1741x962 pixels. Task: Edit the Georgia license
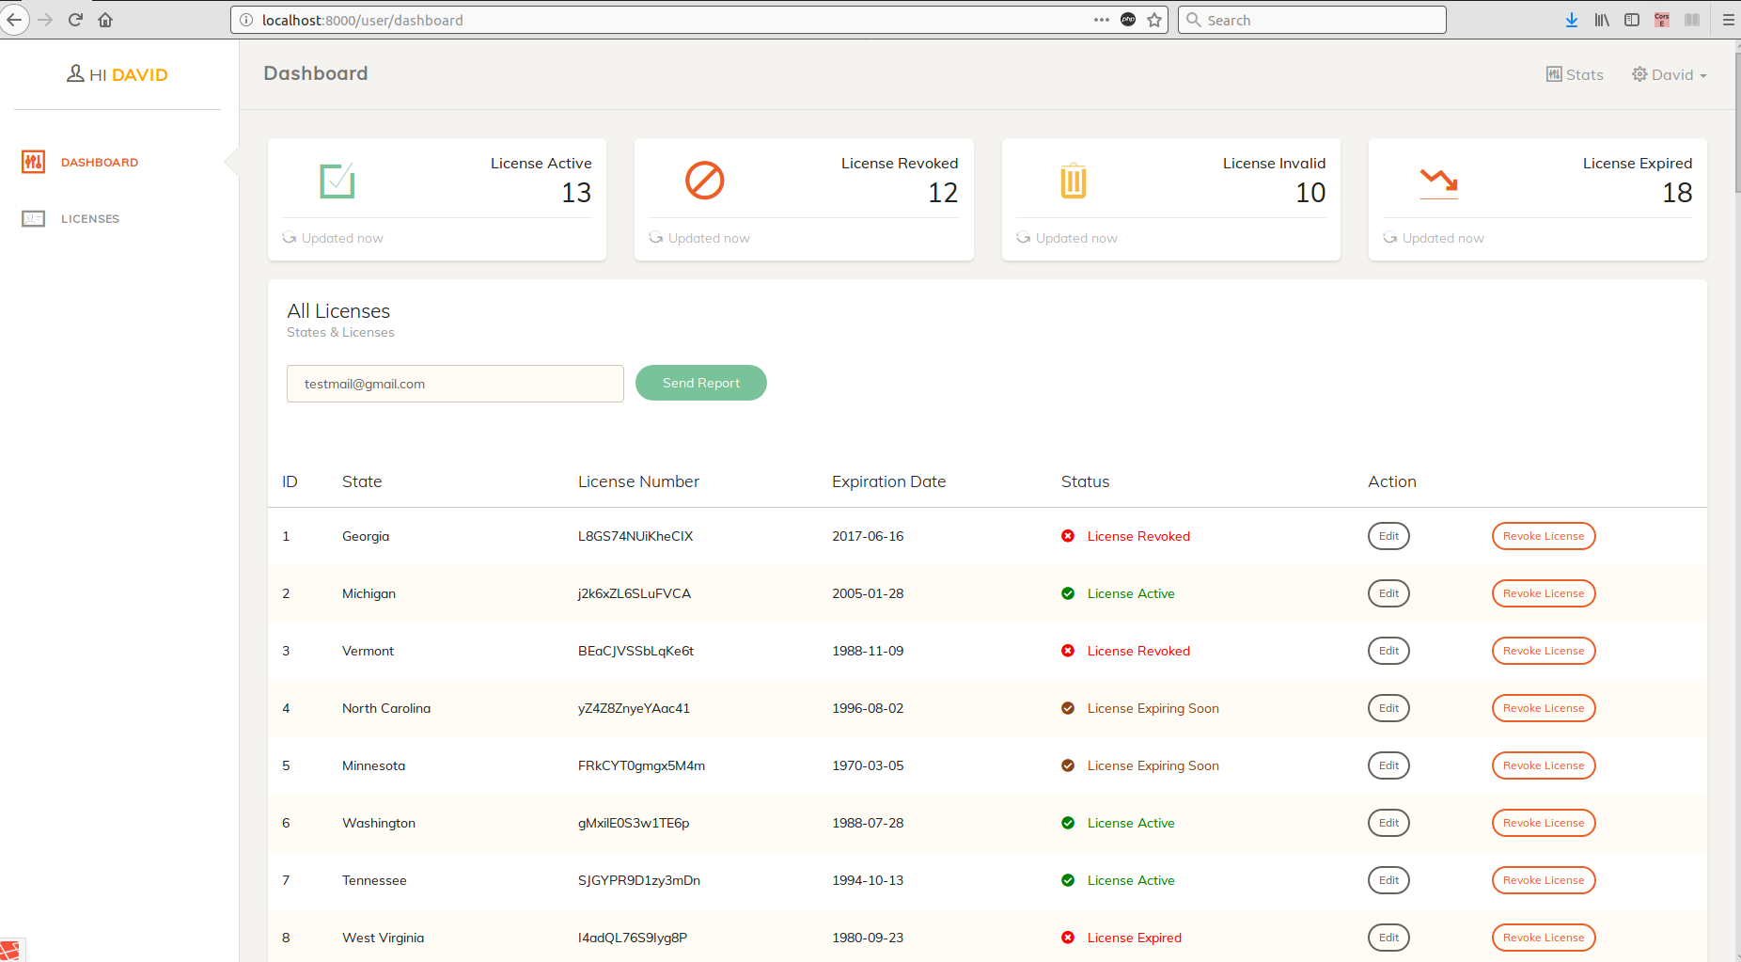point(1388,536)
